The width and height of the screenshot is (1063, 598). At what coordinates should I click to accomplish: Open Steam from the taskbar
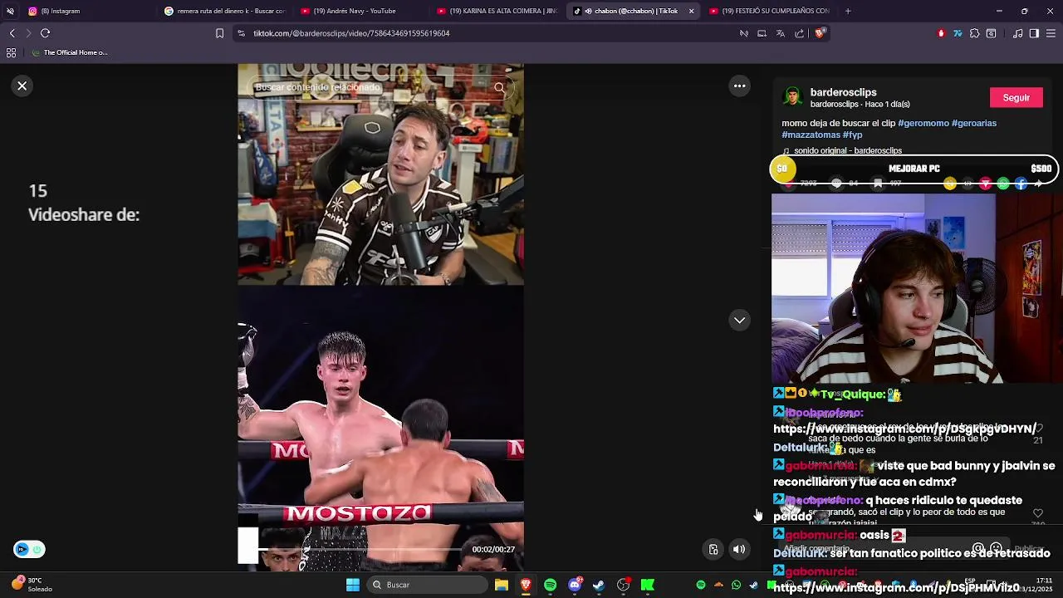[x=599, y=585]
